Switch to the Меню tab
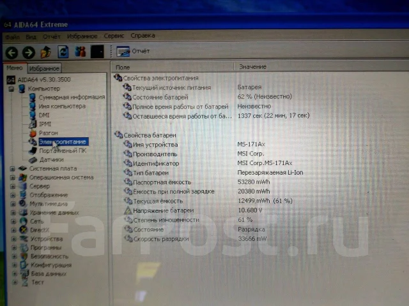 pos(15,68)
